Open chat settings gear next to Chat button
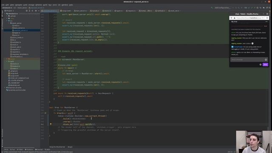Viewport: 272px width, 153px height. tap(261, 65)
